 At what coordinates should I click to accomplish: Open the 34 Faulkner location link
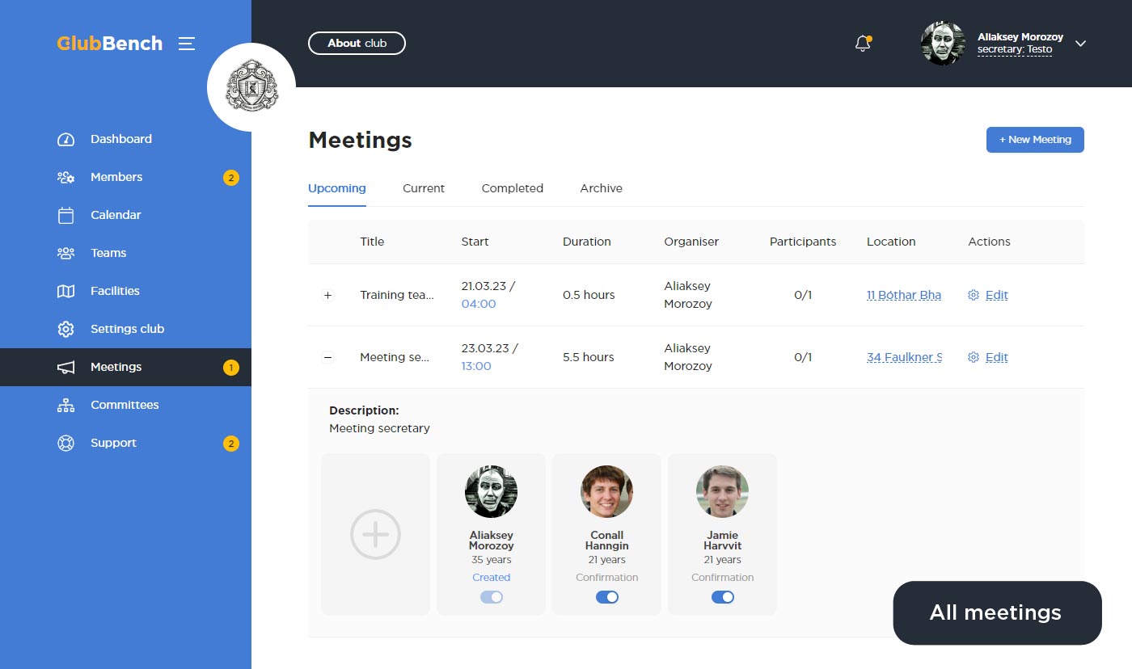[903, 357]
